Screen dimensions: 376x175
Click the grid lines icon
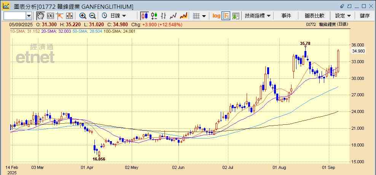click(x=196, y=16)
